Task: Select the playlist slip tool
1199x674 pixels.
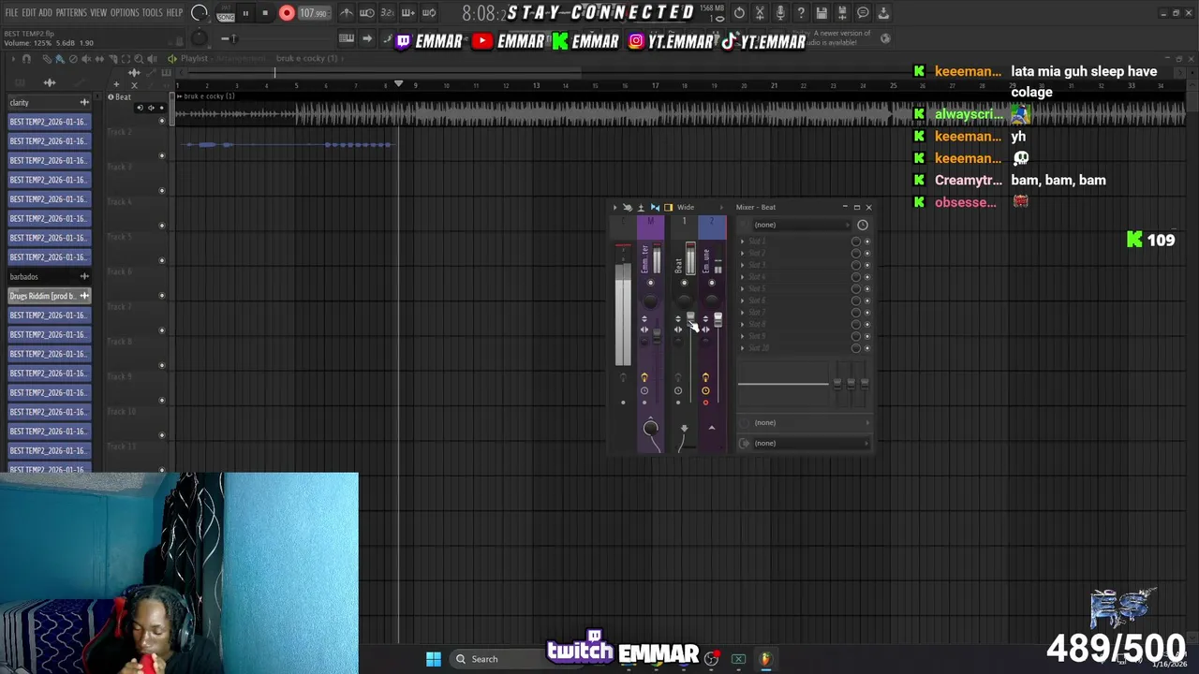Action: 99,59
